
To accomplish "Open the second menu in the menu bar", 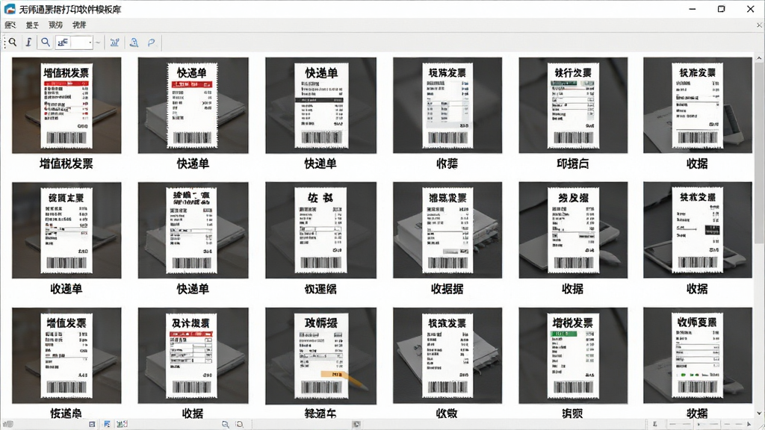I will point(32,25).
